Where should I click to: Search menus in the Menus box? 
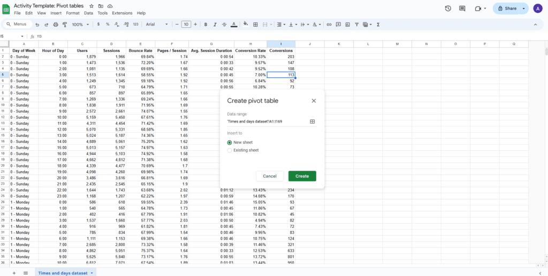coord(18,25)
